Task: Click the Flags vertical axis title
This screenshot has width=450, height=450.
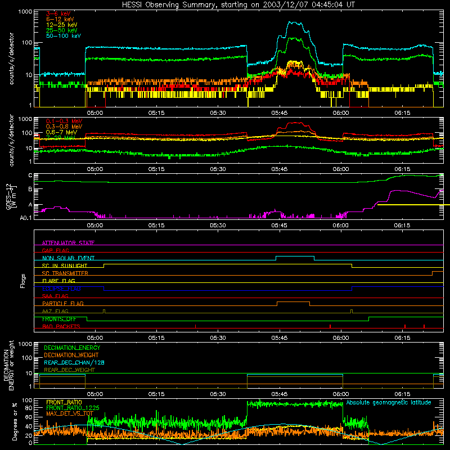Action: coord(23,281)
